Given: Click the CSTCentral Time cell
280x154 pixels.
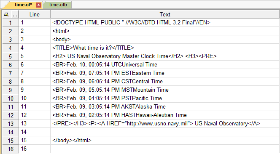Looking at the screenshot, I should click(x=165, y=82).
